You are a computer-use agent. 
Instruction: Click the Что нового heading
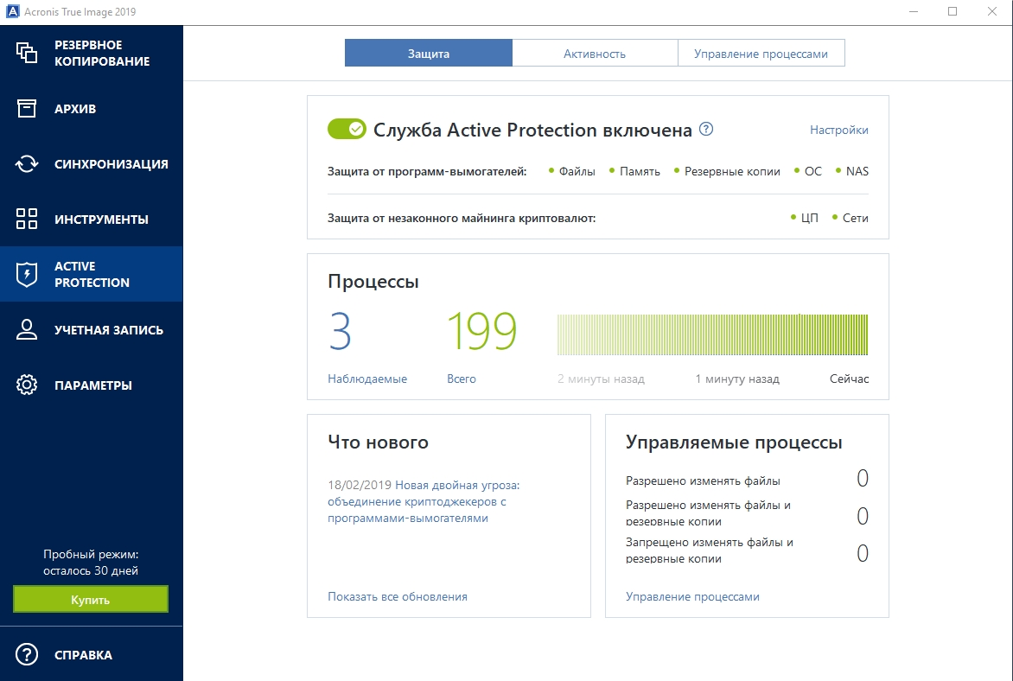click(378, 442)
